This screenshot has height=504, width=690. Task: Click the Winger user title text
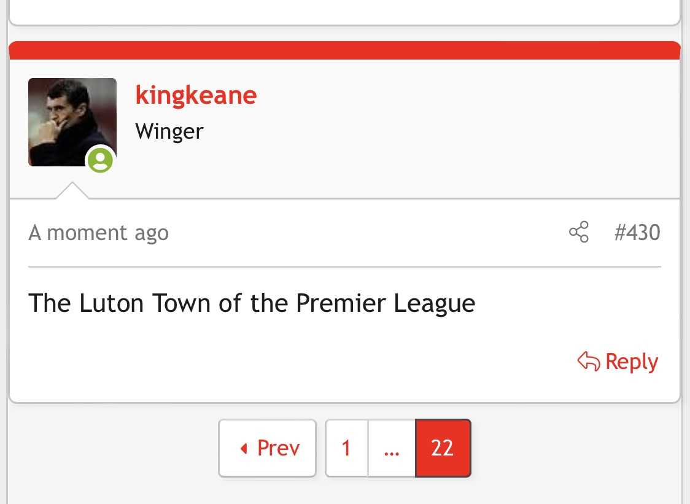169,131
